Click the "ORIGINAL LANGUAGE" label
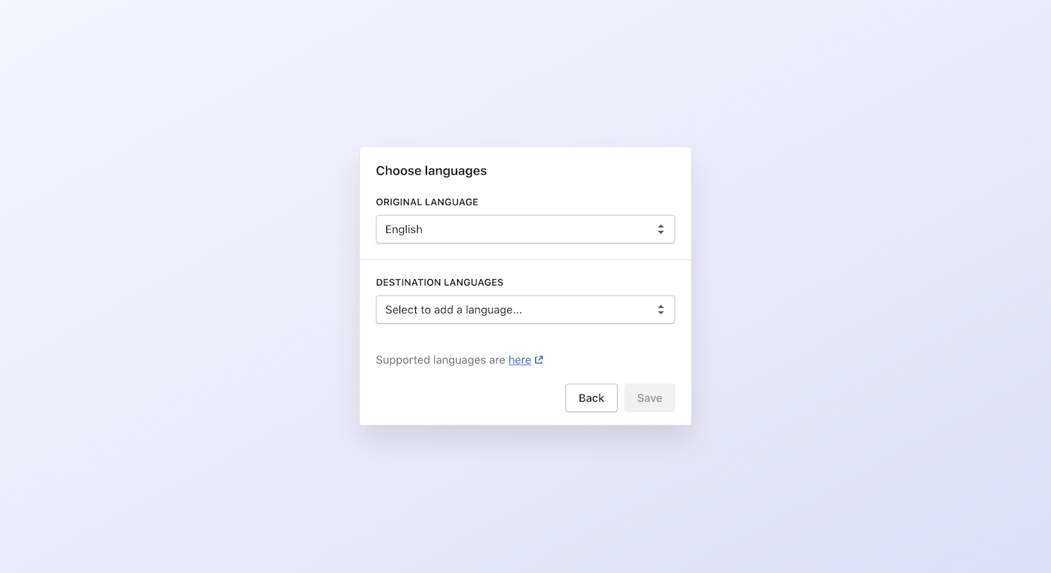 pos(427,202)
